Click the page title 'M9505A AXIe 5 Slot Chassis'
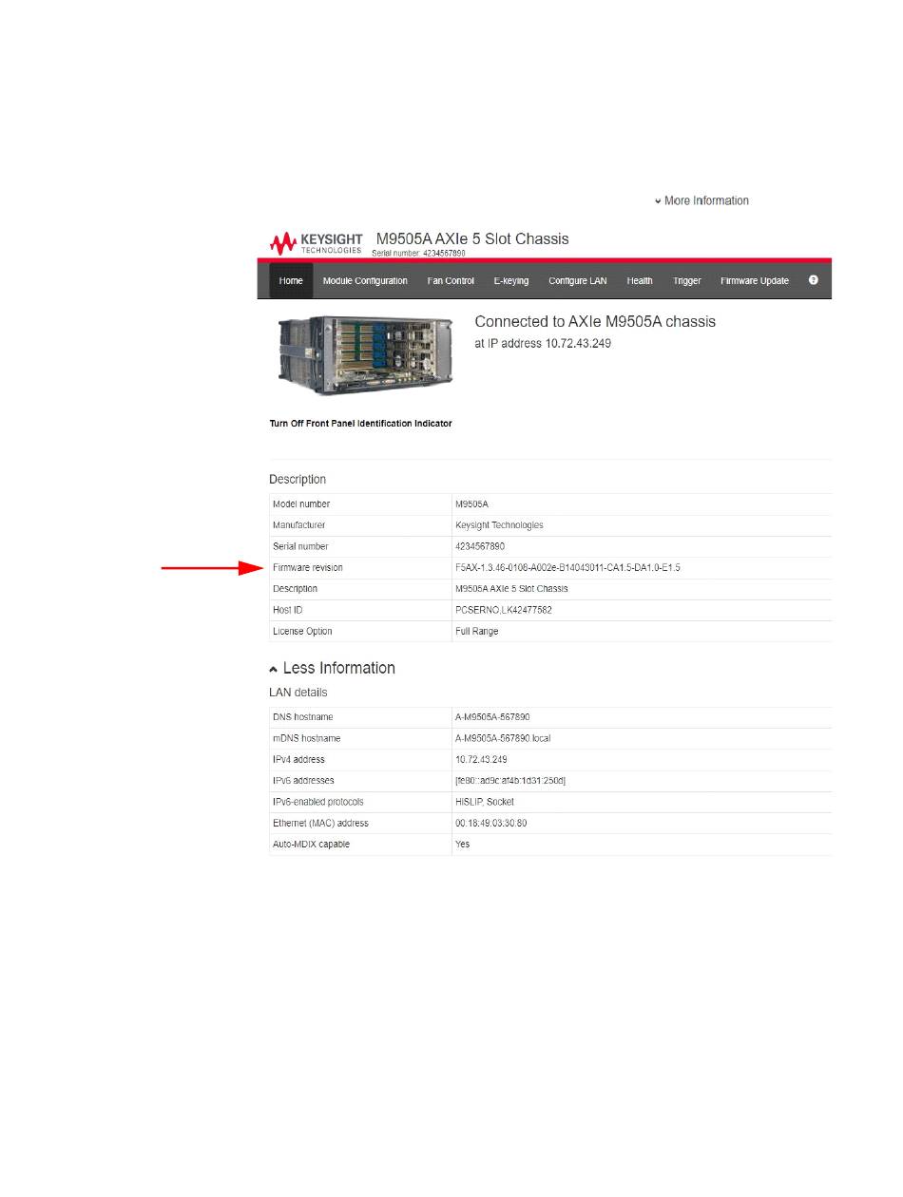 pos(473,238)
